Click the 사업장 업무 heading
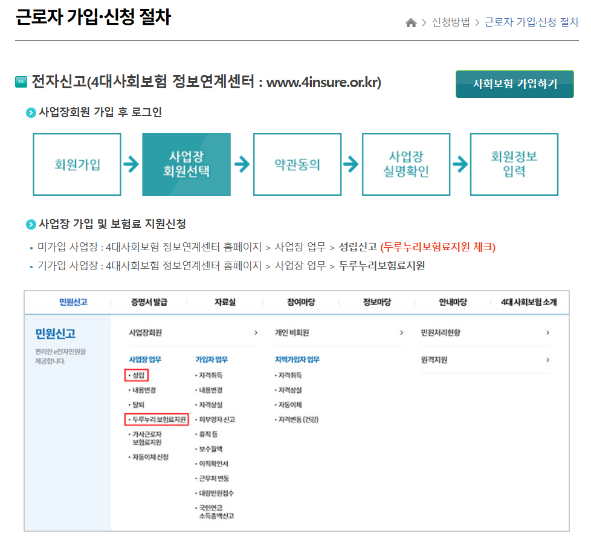 (x=145, y=360)
